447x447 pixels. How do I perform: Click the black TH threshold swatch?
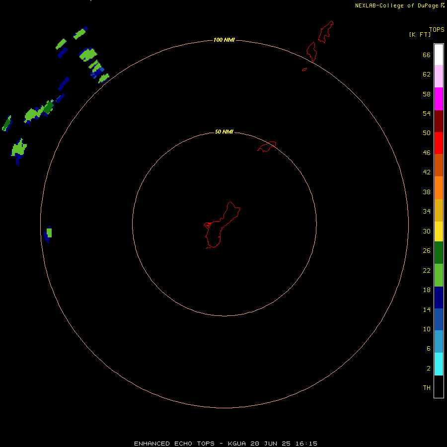(x=439, y=386)
